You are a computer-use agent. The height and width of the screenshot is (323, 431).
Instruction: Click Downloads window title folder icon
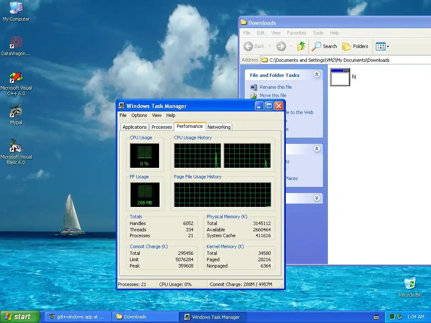[244, 22]
